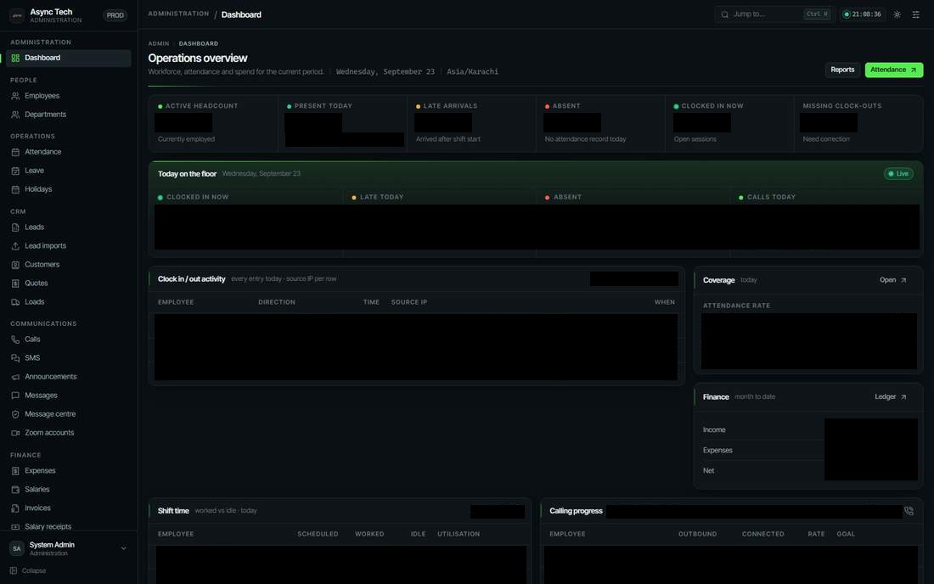The image size is (934, 584).
Task: Open the Finance Ledger link
Action: click(x=891, y=396)
